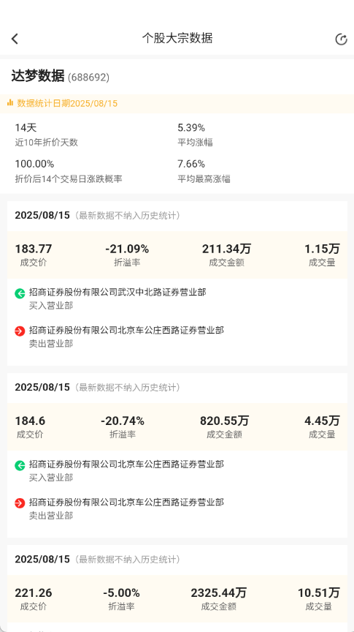Tap green buy arrow icon in second record
354x632 pixels.
[x=20, y=465]
